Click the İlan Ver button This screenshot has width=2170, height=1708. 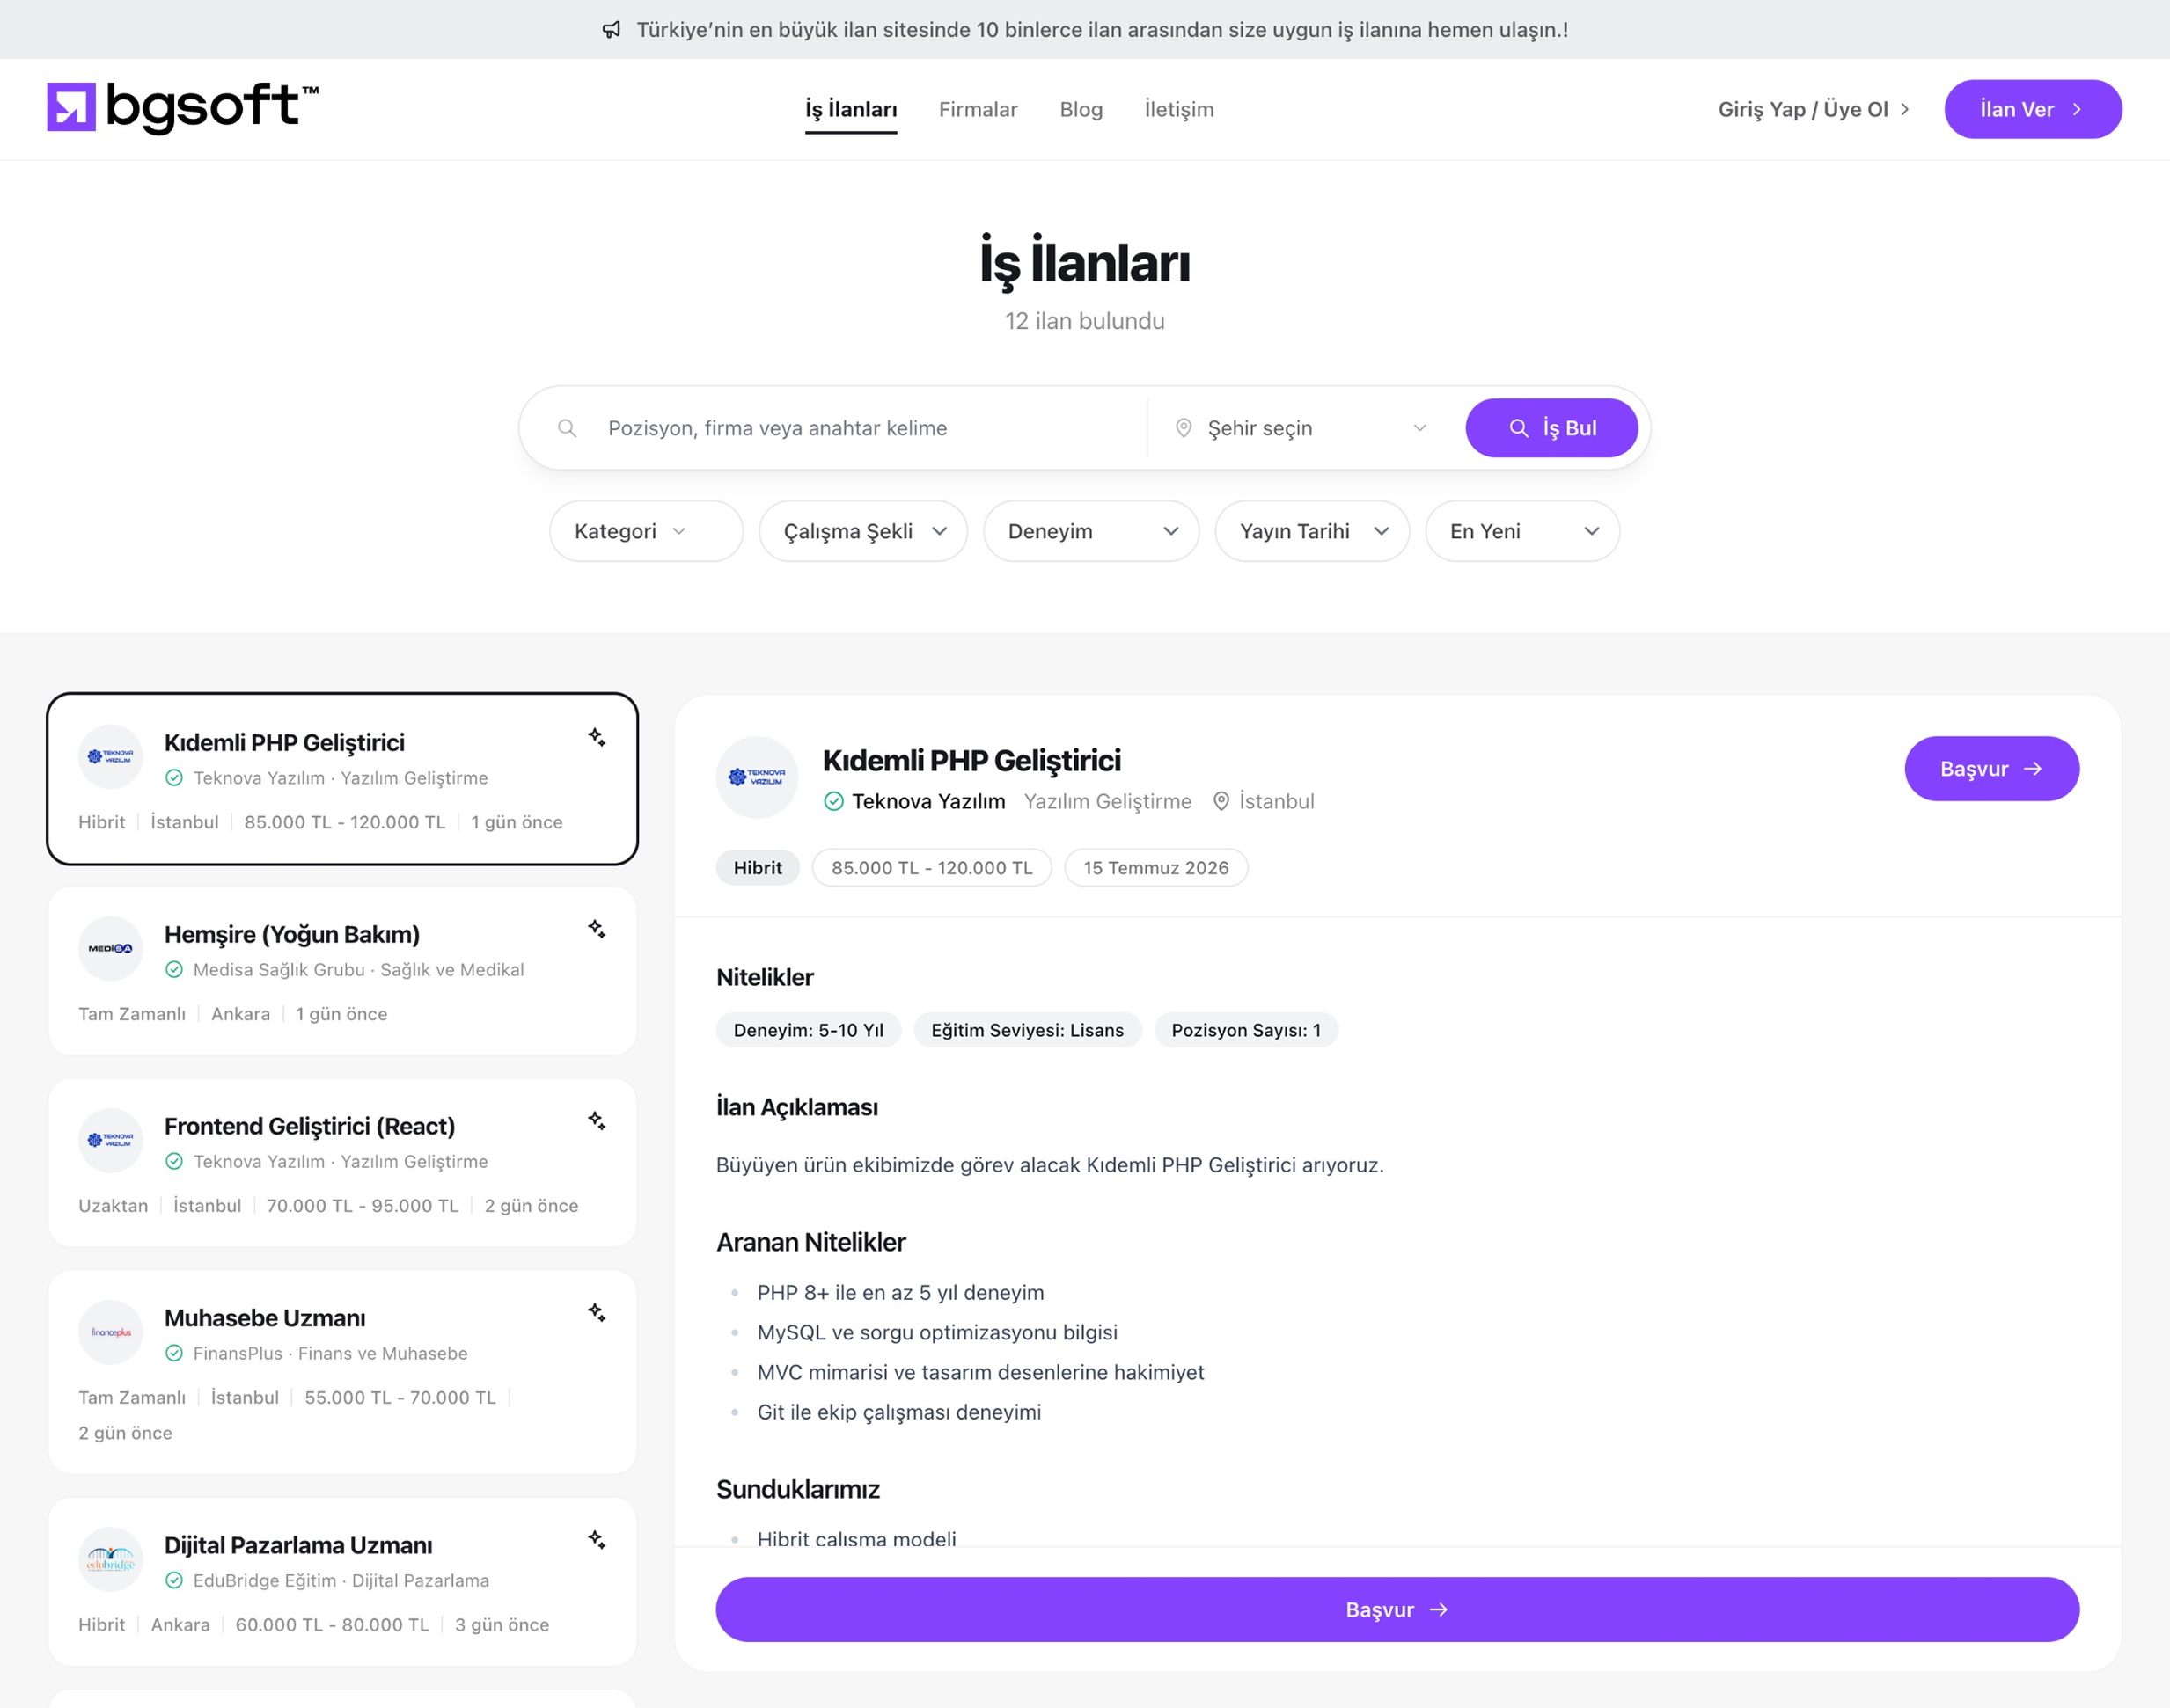coord(2033,109)
